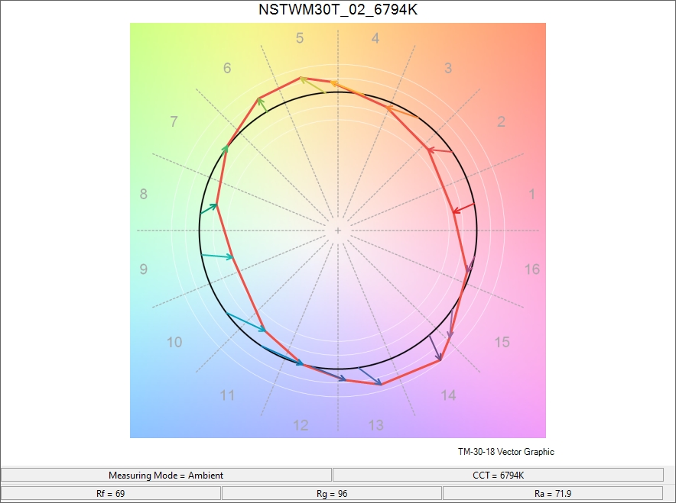Select the Measuring Mode = Ambient field
The image size is (676, 503).
(x=166, y=475)
